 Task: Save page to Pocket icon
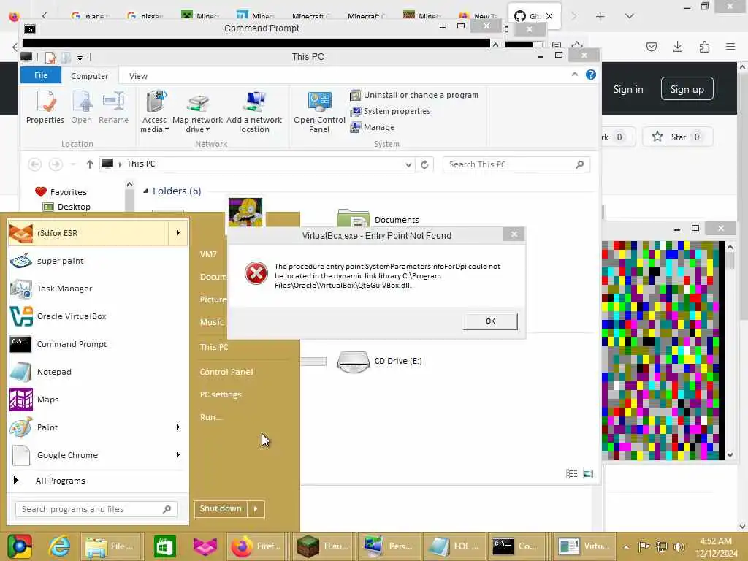[x=651, y=46]
